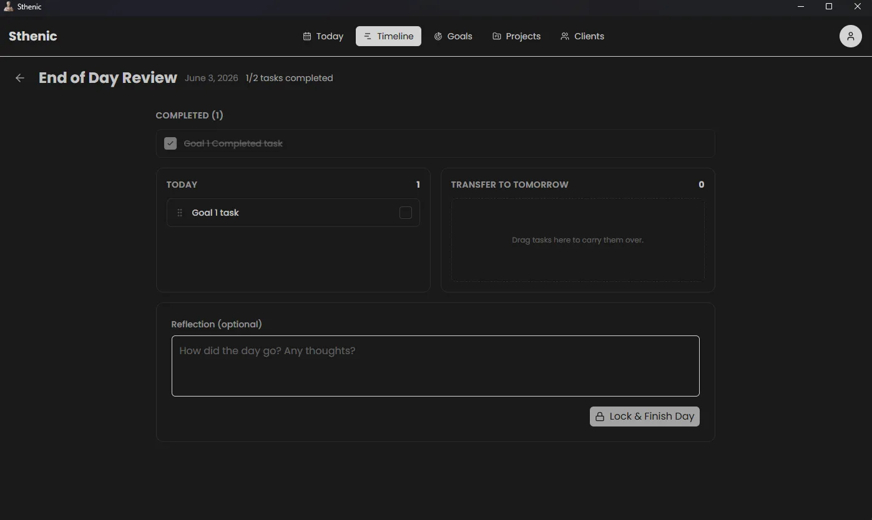The width and height of the screenshot is (872, 520).
Task: Go to the Projects tab
Action: (x=516, y=36)
